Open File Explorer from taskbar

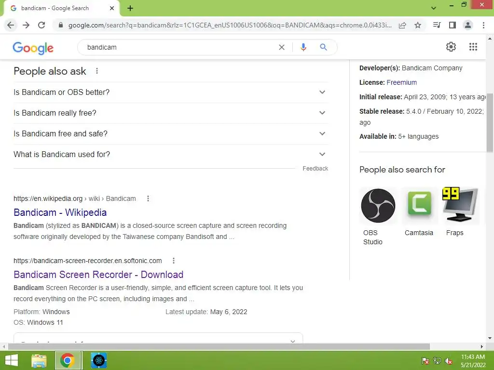click(x=39, y=360)
